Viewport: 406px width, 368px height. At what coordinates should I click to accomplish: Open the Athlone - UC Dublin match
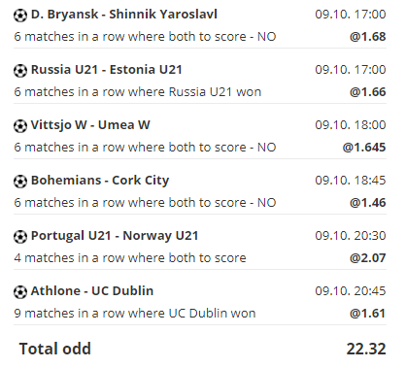92,291
